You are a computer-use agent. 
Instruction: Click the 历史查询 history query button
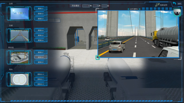[75, 6]
